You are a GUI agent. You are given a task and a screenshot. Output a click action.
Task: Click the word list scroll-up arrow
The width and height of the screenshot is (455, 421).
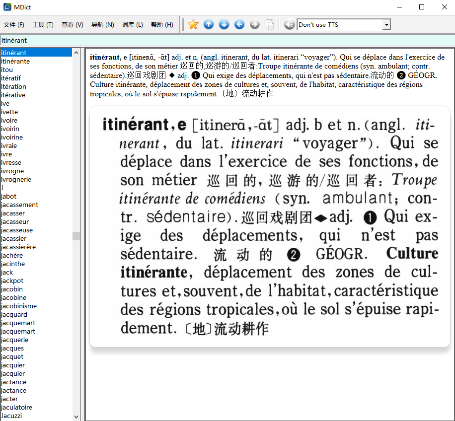(x=76, y=53)
